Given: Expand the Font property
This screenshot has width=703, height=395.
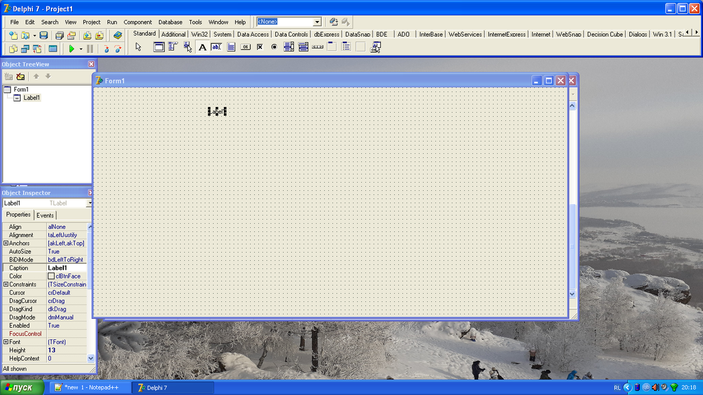Looking at the screenshot, I should [6, 342].
